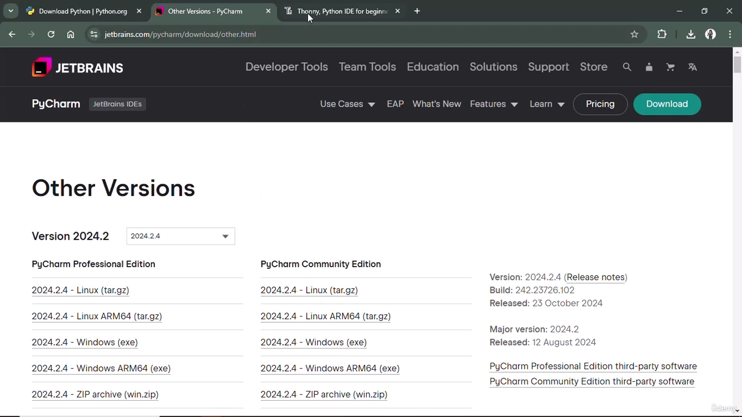This screenshot has height=417, width=742.
Task: Open the Team Tools menu
Action: pos(367,67)
